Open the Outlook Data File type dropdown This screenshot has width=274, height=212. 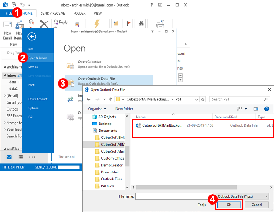pyautogui.click(x=242, y=196)
